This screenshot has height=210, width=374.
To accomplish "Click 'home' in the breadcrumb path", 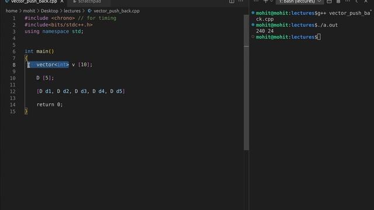I will pyautogui.click(x=12, y=11).
